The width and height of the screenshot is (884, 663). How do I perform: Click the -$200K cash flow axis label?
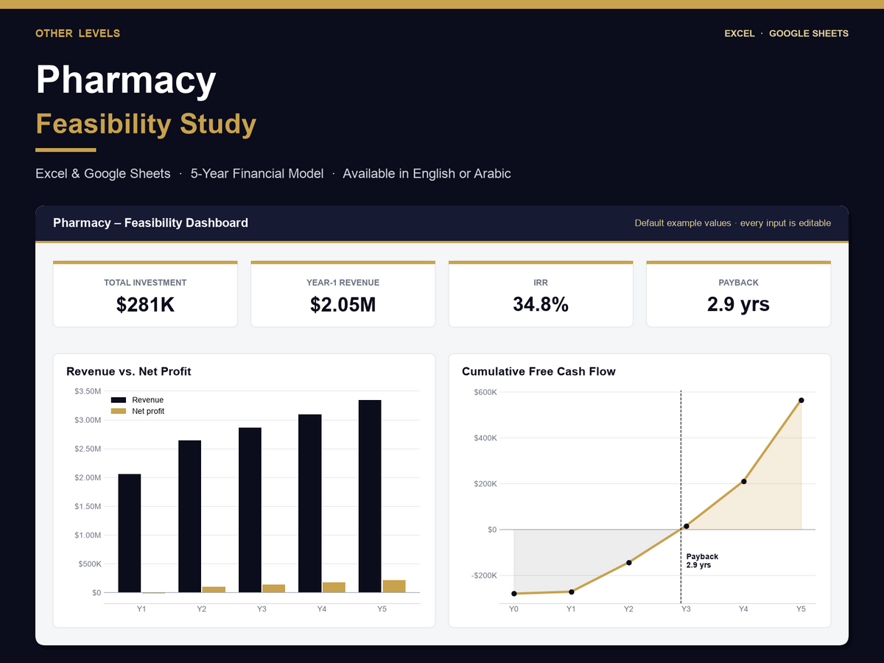point(484,575)
